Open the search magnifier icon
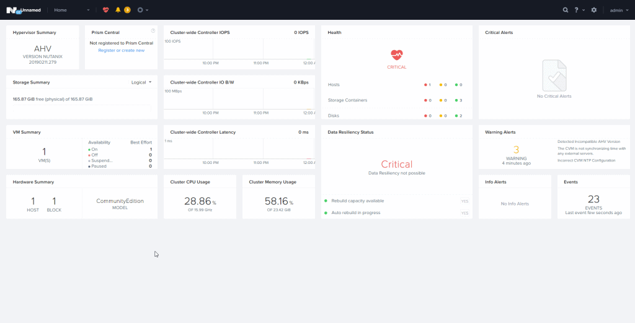 (x=566, y=10)
